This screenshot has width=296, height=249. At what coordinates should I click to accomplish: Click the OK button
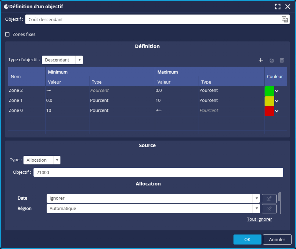click(x=247, y=239)
